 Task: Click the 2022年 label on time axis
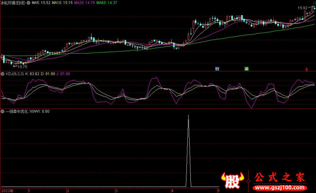pos(7,191)
